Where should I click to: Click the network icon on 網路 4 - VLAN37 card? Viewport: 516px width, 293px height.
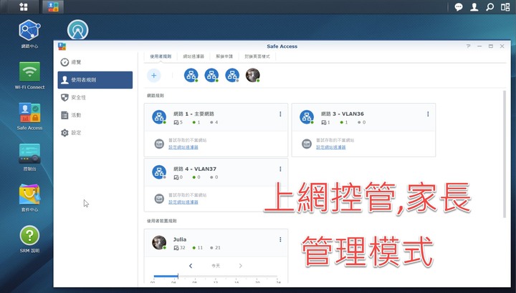tap(159, 172)
